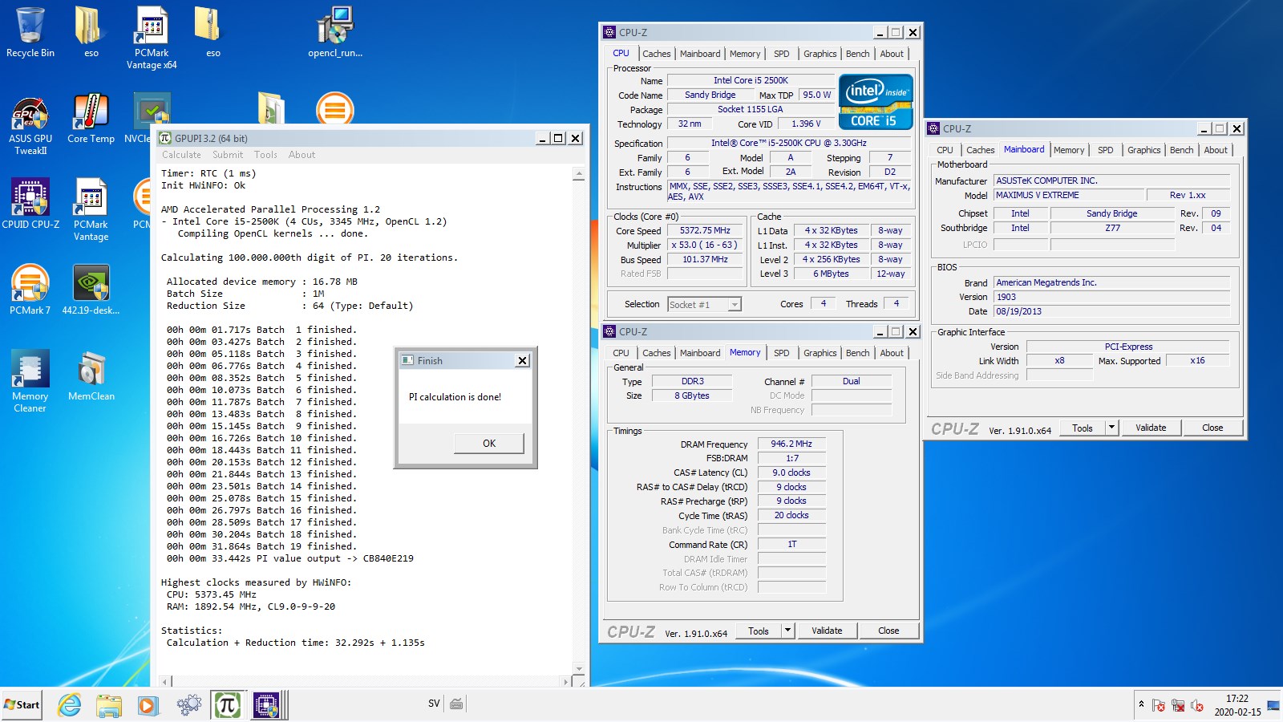The image size is (1283, 722).
Task: Open the CPUID CPU-Z desktop shortcut
Action: coord(30,204)
